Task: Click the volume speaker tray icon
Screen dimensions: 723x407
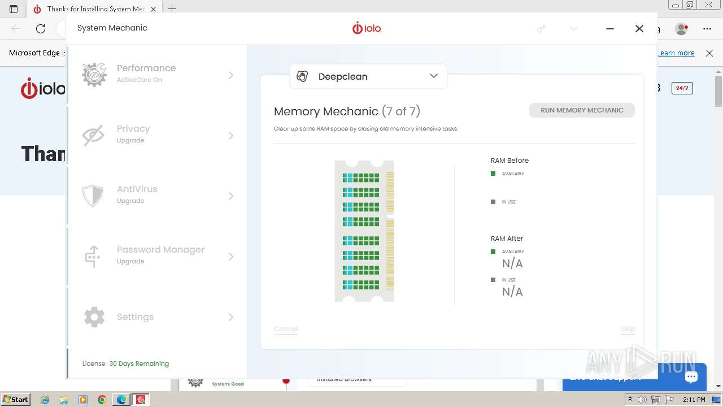Action: (x=642, y=400)
